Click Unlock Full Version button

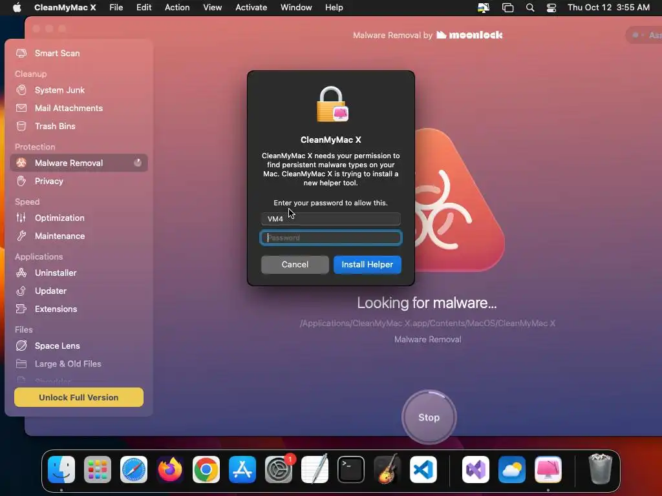[78, 397]
